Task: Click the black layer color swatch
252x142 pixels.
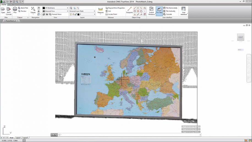Action: 78,14
